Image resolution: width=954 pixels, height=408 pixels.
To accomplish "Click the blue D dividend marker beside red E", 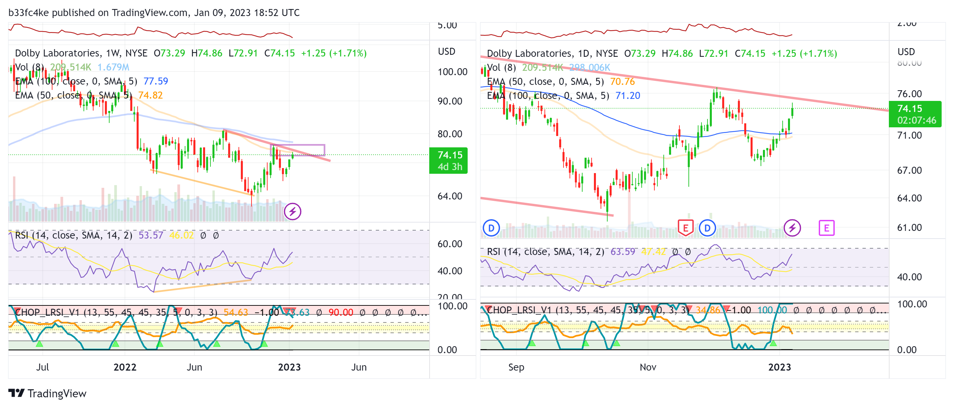I will coord(707,228).
